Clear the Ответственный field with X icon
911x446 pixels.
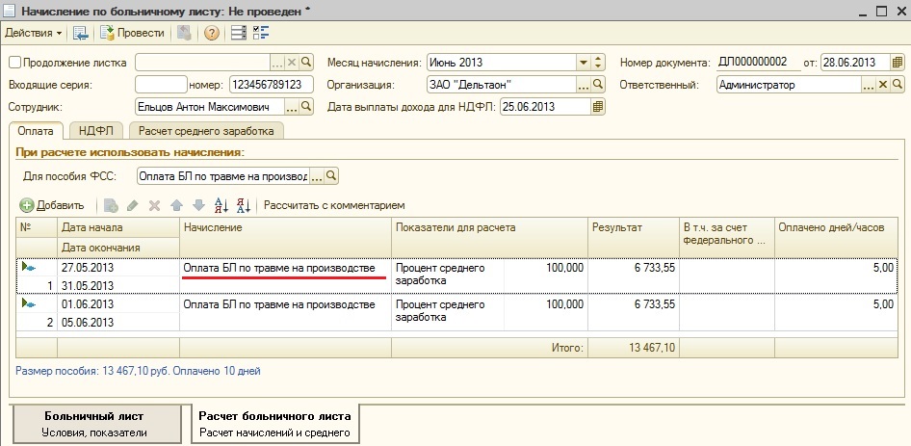(881, 85)
